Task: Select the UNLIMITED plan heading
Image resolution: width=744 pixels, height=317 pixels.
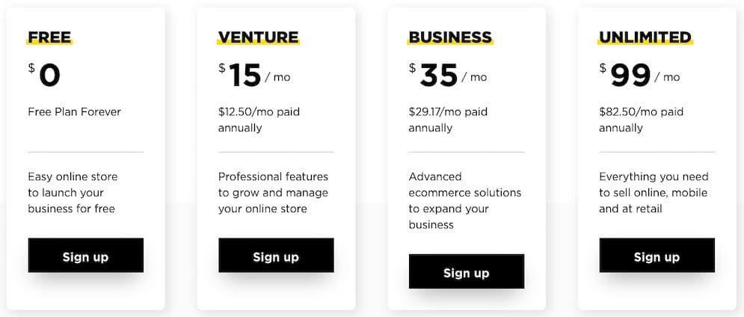Action: coord(645,37)
